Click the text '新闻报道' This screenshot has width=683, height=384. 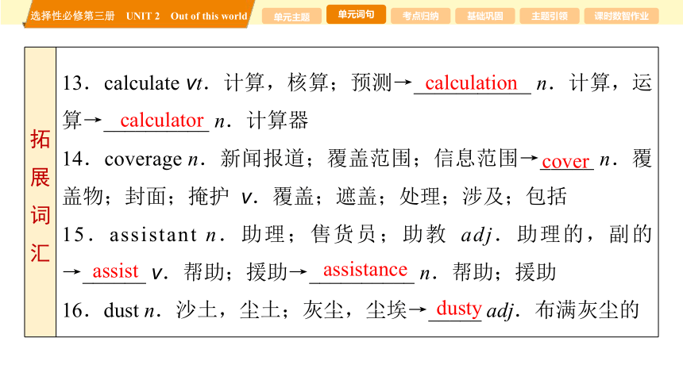tap(262, 158)
